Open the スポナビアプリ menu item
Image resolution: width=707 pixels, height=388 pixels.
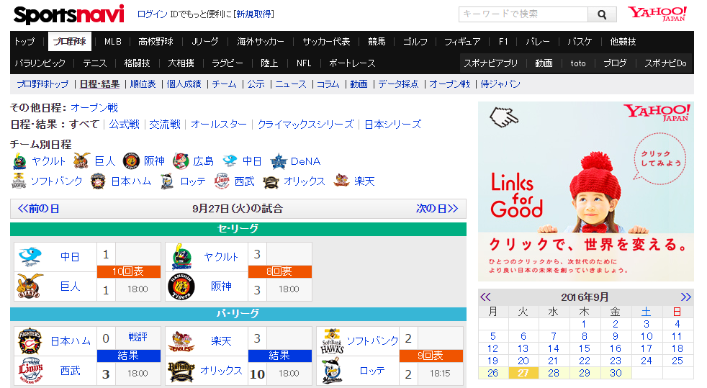tap(490, 63)
